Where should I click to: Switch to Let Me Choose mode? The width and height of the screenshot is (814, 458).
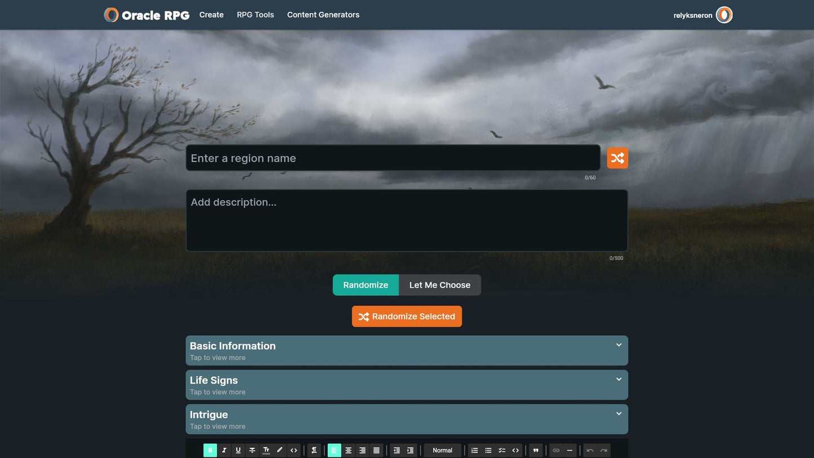tap(439, 285)
